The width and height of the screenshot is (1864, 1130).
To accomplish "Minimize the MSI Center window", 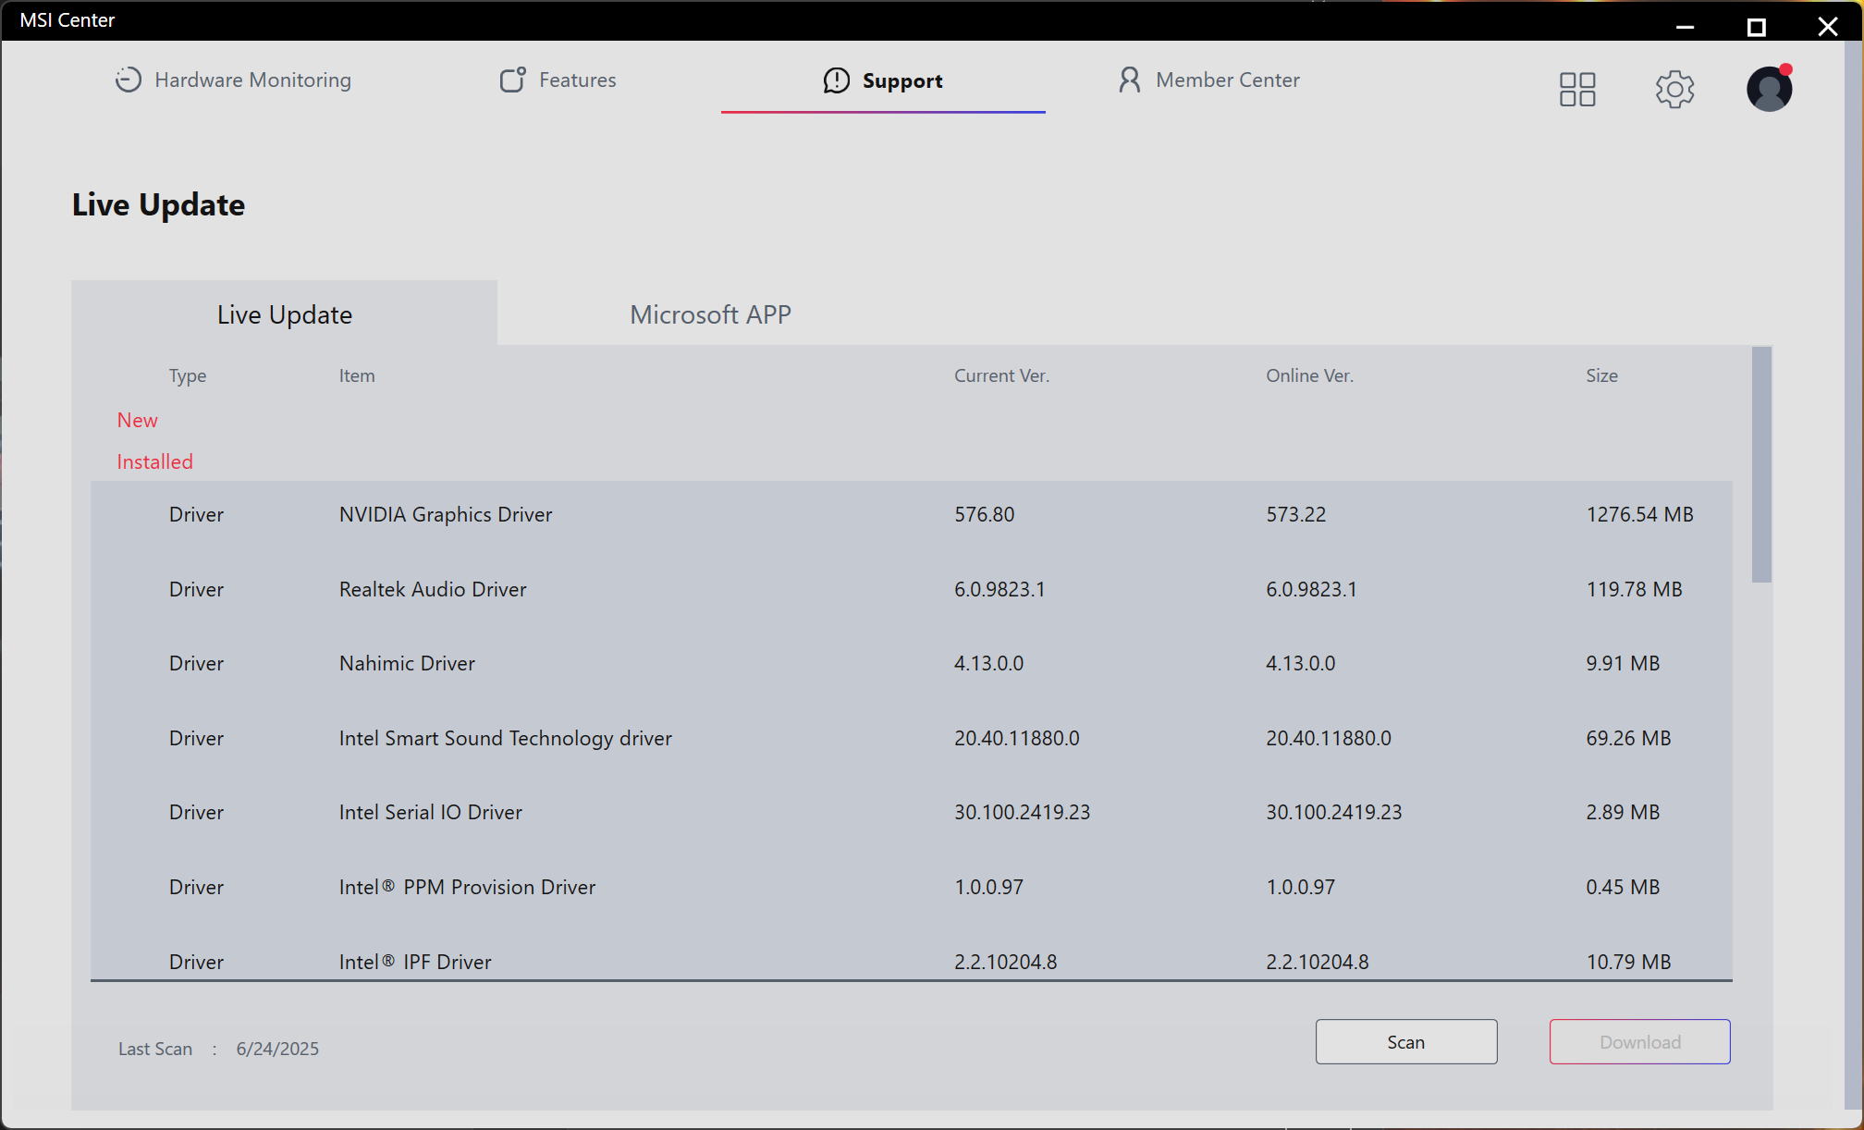I will pos(1686,26).
